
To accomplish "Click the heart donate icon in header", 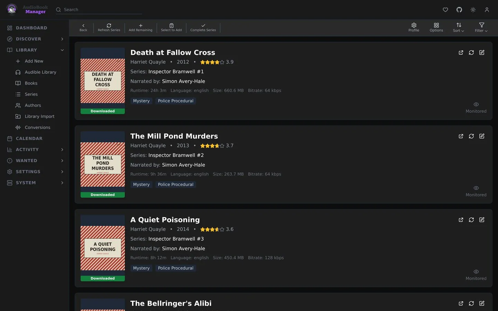I will pos(445,10).
